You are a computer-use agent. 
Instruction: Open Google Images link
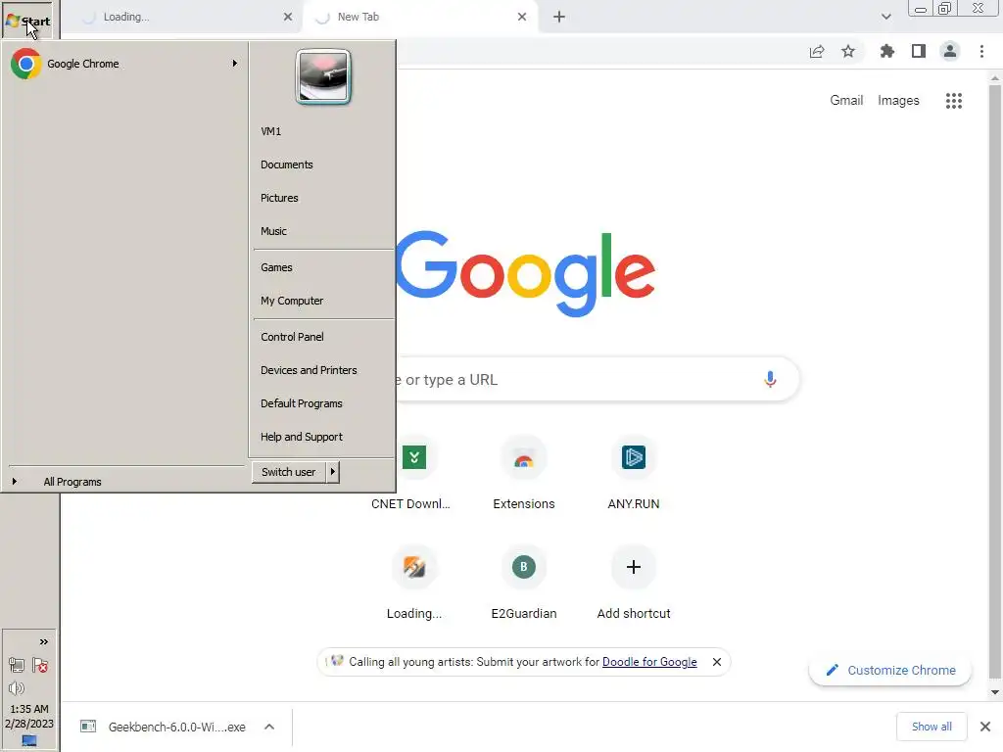898,101
